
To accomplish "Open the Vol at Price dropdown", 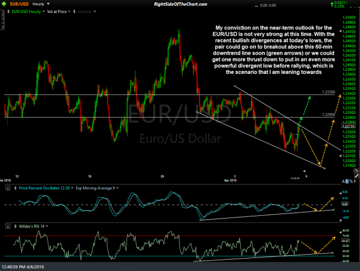I will tap(69, 11).
